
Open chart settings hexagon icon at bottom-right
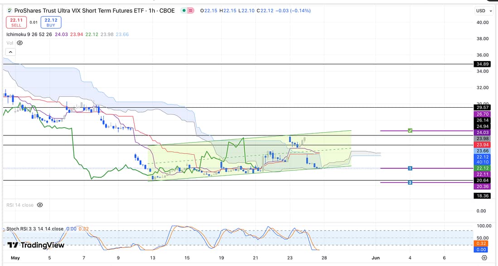[484, 257]
